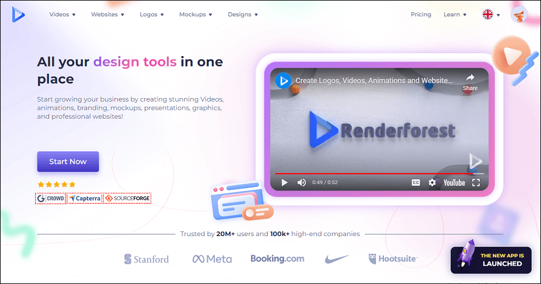The width and height of the screenshot is (541, 284).
Task: Click the Meta logo
Action: pos(212,259)
